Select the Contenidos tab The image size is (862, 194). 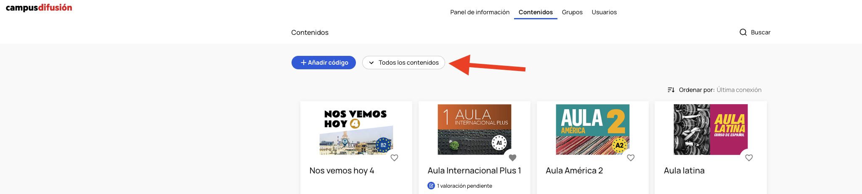pyautogui.click(x=536, y=12)
